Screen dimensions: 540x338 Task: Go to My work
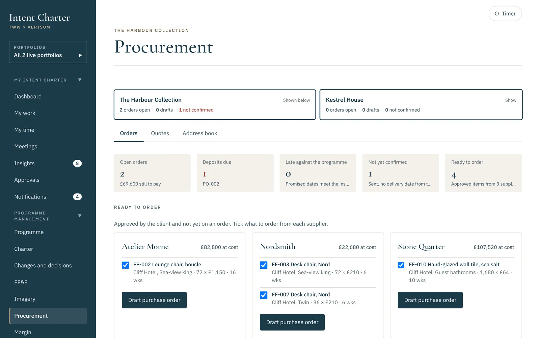48,113
